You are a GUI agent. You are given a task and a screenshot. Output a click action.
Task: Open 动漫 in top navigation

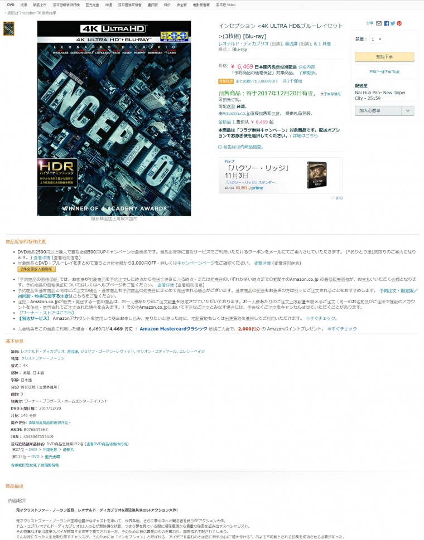click(x=109, y=5)
